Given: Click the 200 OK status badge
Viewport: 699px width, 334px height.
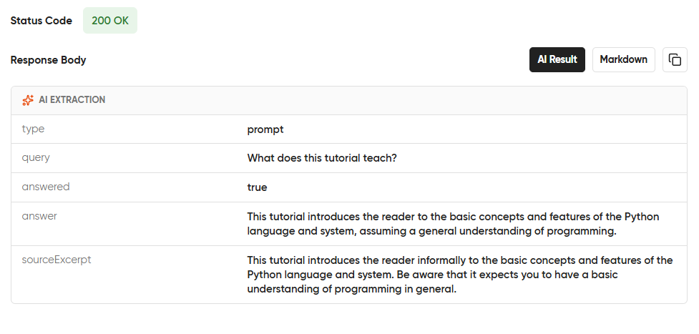Looking at the screenshot, I should [110, 21].
